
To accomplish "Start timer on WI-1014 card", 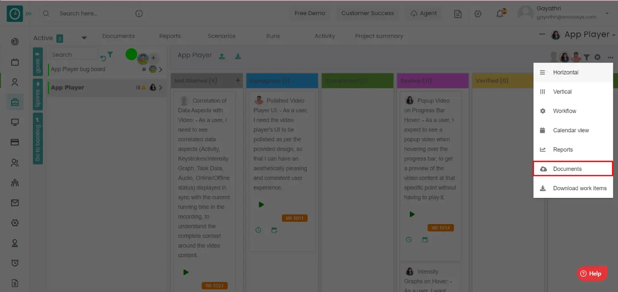I will (412, 214).
